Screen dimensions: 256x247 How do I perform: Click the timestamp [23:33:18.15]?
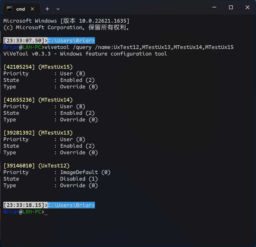pyautogui.click(x=24, y=205)
